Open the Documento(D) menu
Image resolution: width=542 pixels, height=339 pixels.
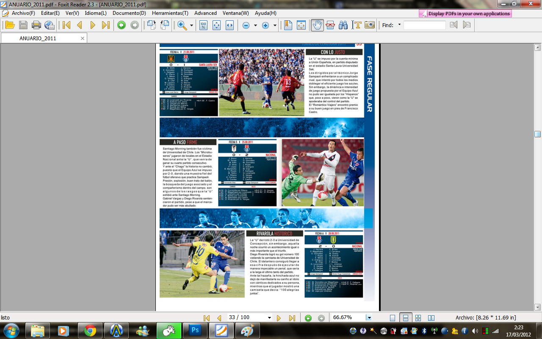point(129,13)
